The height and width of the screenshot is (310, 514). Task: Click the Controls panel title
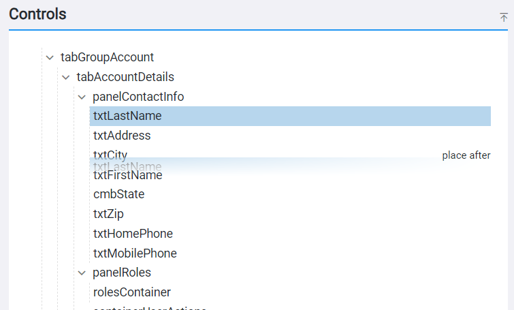click(x=38, y=14)
